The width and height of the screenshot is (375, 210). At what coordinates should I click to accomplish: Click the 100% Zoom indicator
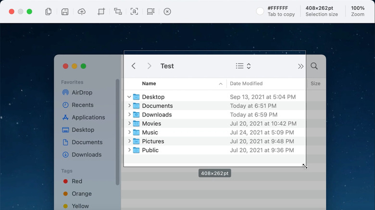[x=357, y=11]
